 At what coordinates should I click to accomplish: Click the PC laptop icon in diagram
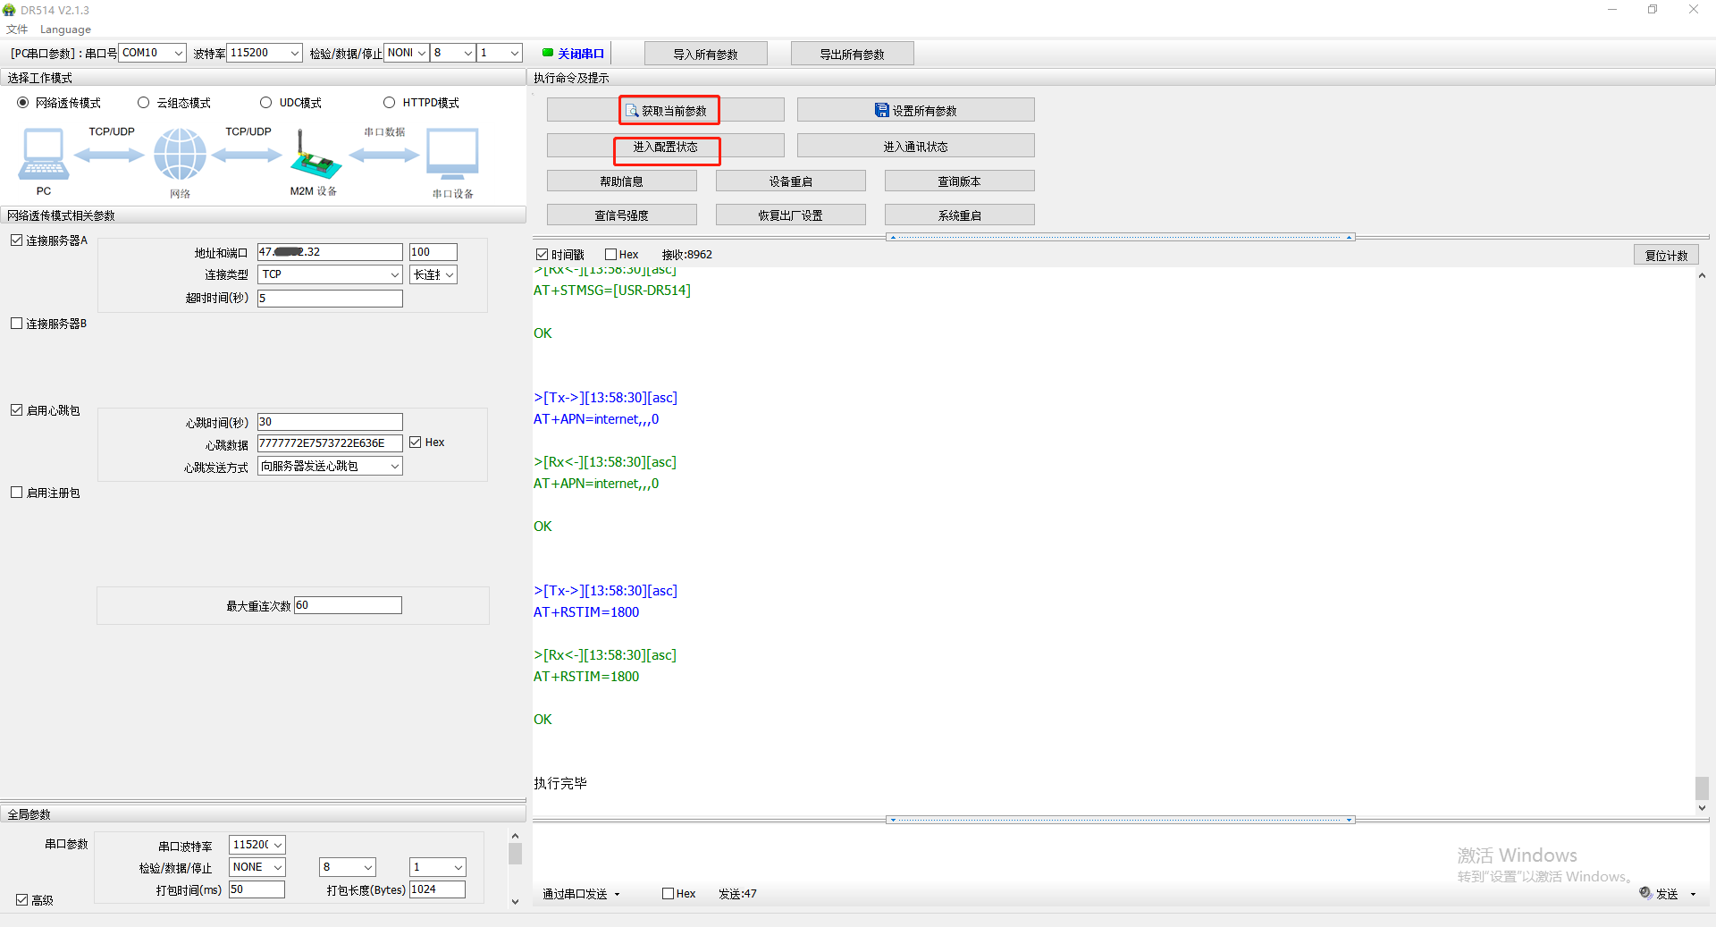(43, 154)
